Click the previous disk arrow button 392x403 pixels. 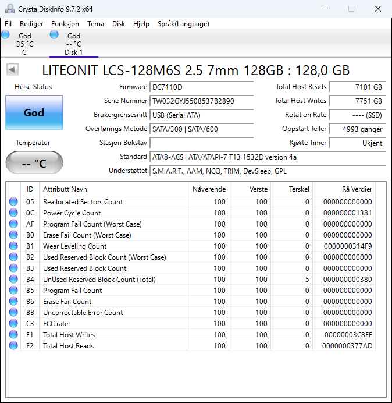pyautogui.click(x=12, y=69)
